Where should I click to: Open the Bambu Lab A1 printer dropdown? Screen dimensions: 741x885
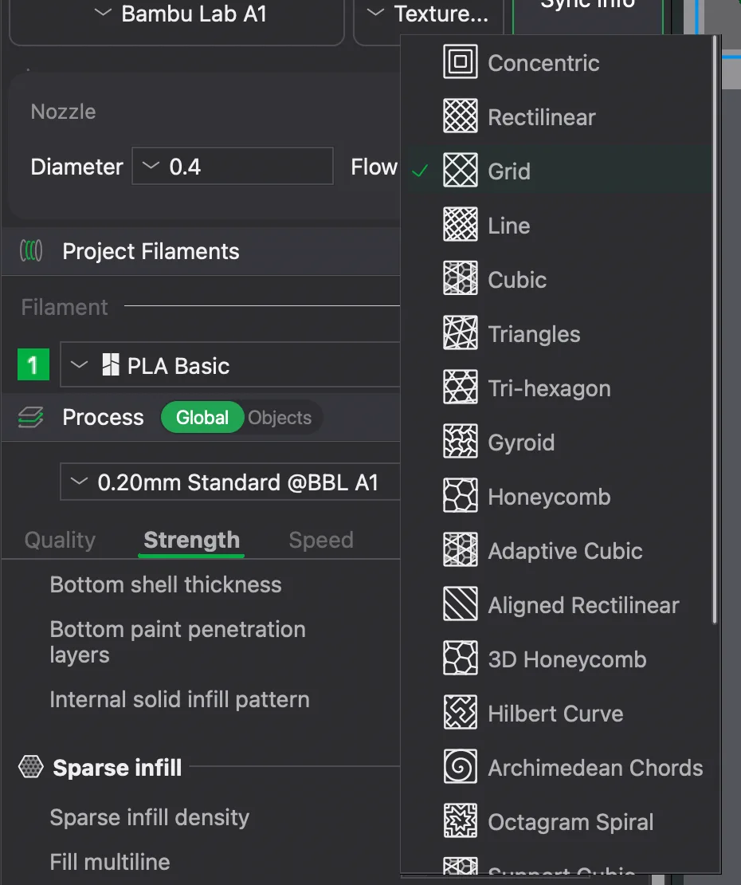point(177,18)
